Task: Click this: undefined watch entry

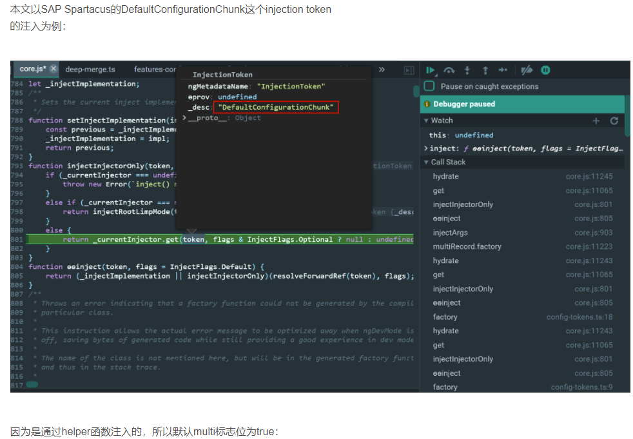Action: (461, 135)
